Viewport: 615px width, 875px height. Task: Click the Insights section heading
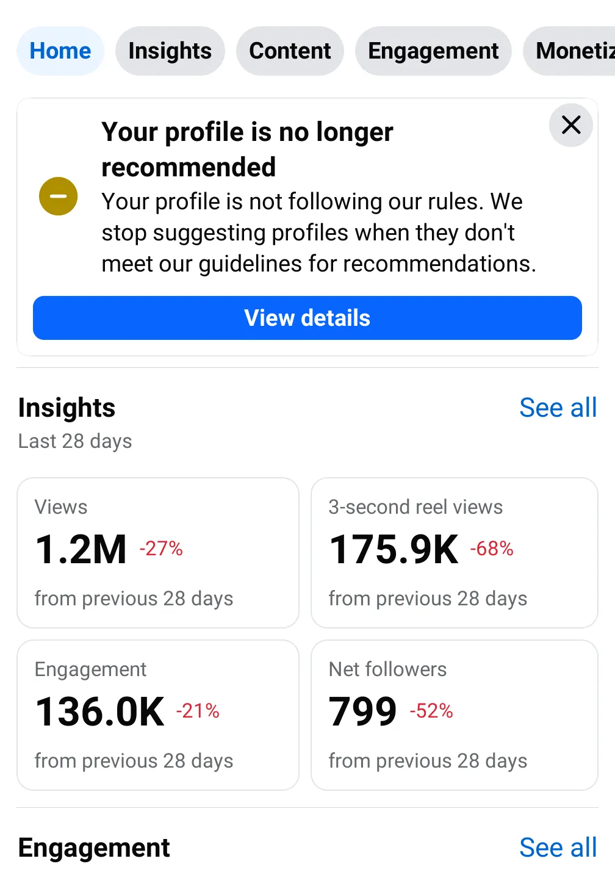point(67,408)
